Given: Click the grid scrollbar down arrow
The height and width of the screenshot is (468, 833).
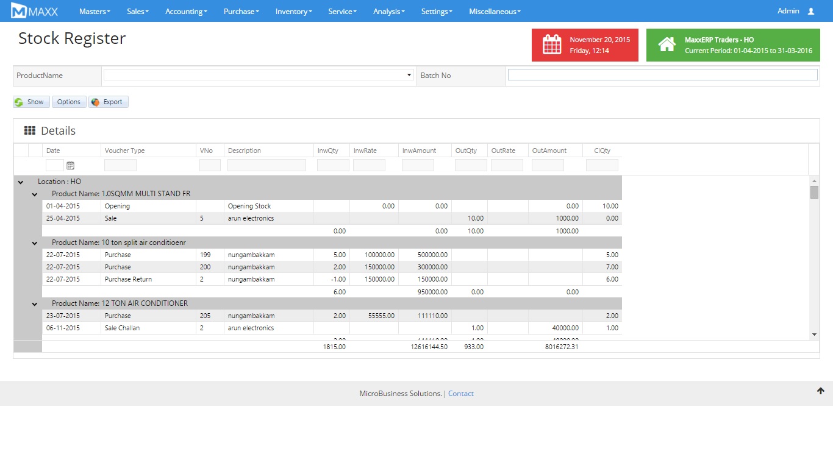Looking at the screenshot, I should coord(813,335).
